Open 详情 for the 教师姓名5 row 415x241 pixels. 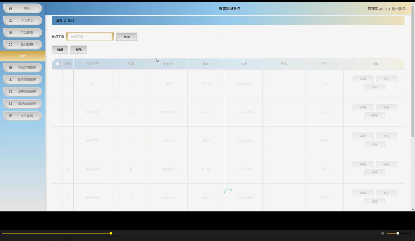tap(363, 193)
